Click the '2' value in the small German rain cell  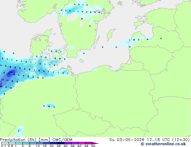[x=49, y=106]
